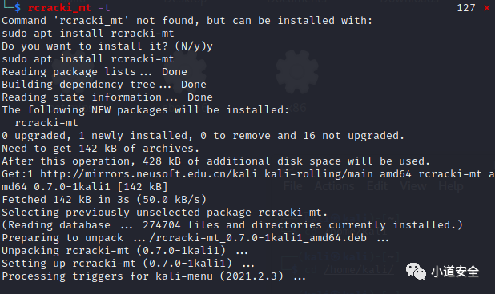The height and width of the screenshot is (294, 495).
Task: Click the indented rcracki-mt package name
Action: pos(46,123)
